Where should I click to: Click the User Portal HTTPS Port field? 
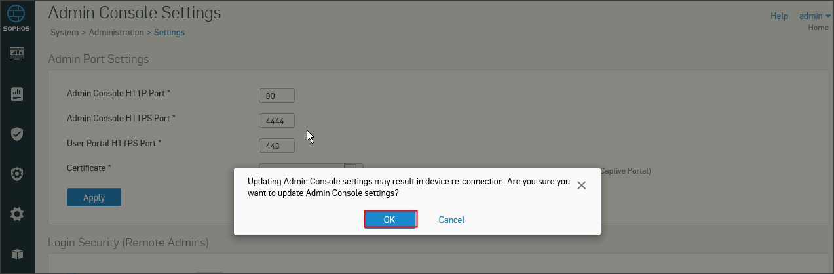pyautogui.click(x=276, y=146)
